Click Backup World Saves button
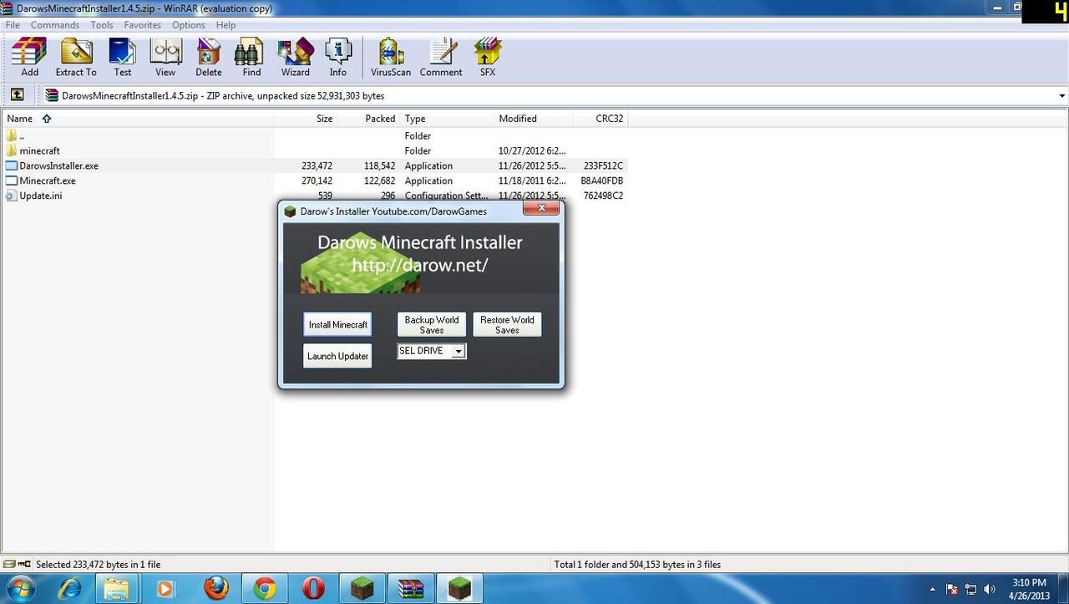This screenshot has width=1069, height=604. [x=432, y=325]
